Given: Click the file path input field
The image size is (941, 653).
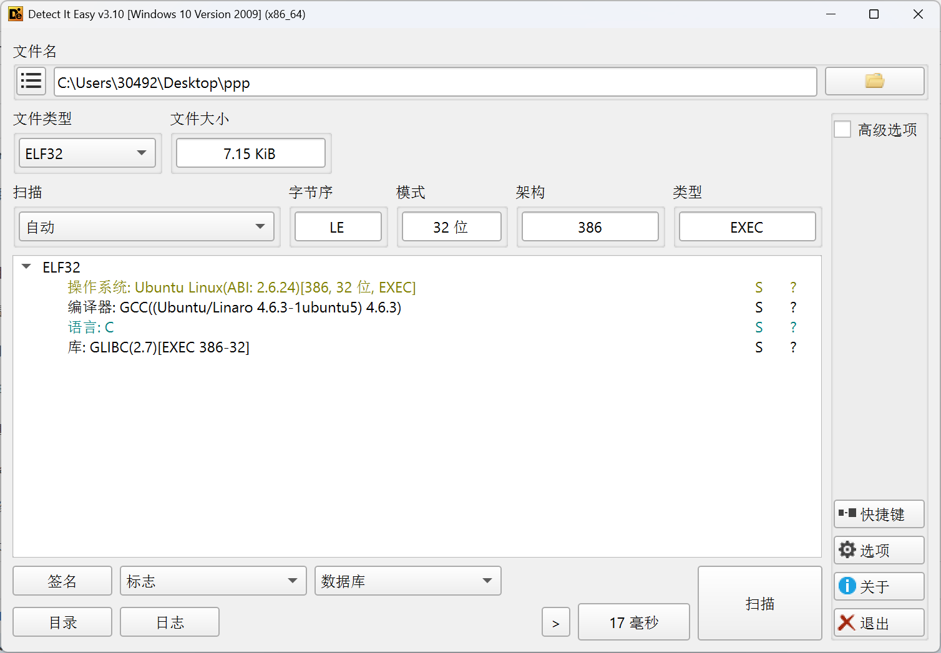Looking at the screenshot, I should pyautogui.click(x=436, y=82).
